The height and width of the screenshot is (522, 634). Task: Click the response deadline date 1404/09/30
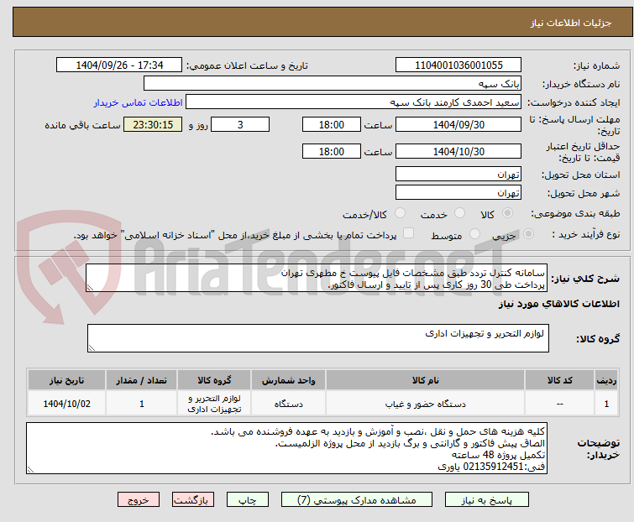click(x=458, y=124)
